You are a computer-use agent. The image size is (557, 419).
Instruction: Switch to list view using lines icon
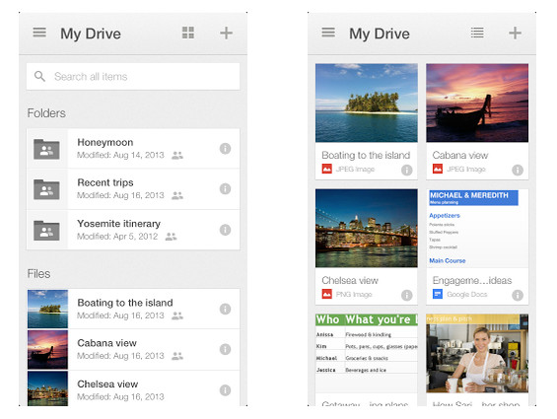(477, 33)
